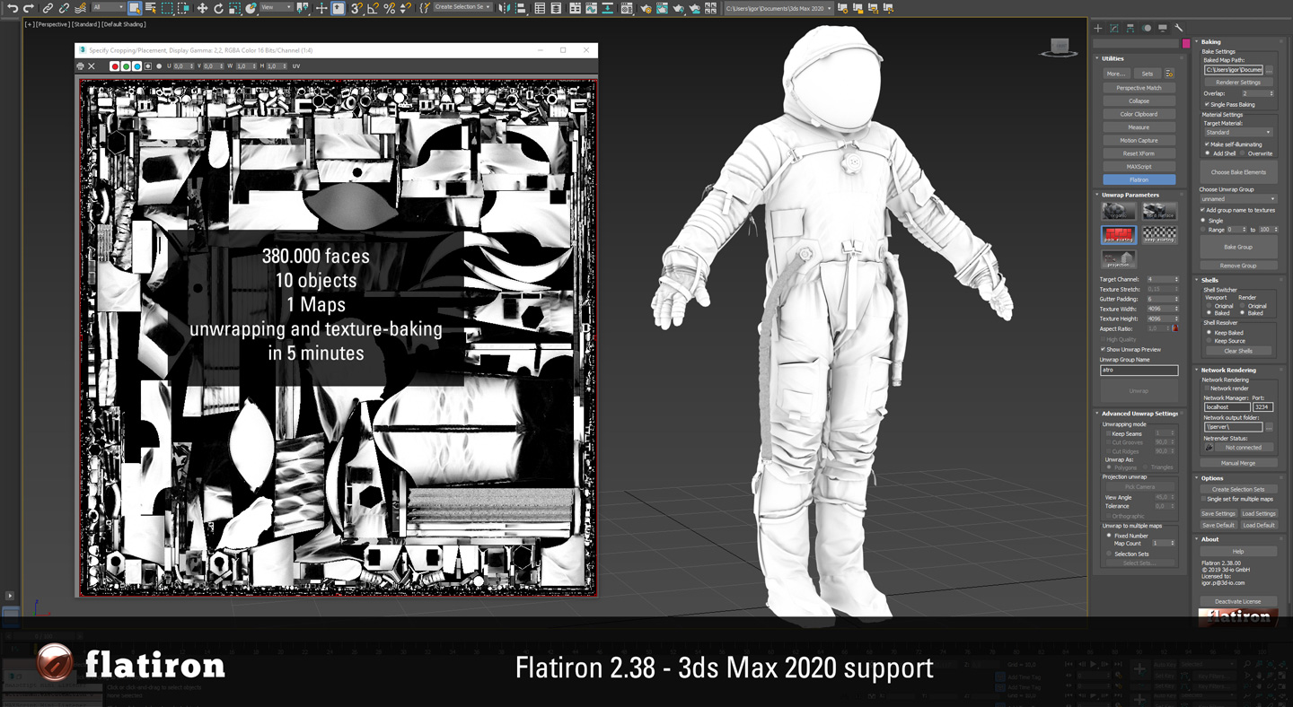
Task: Click the Unlink Selection icon
Action: (64, 8)
